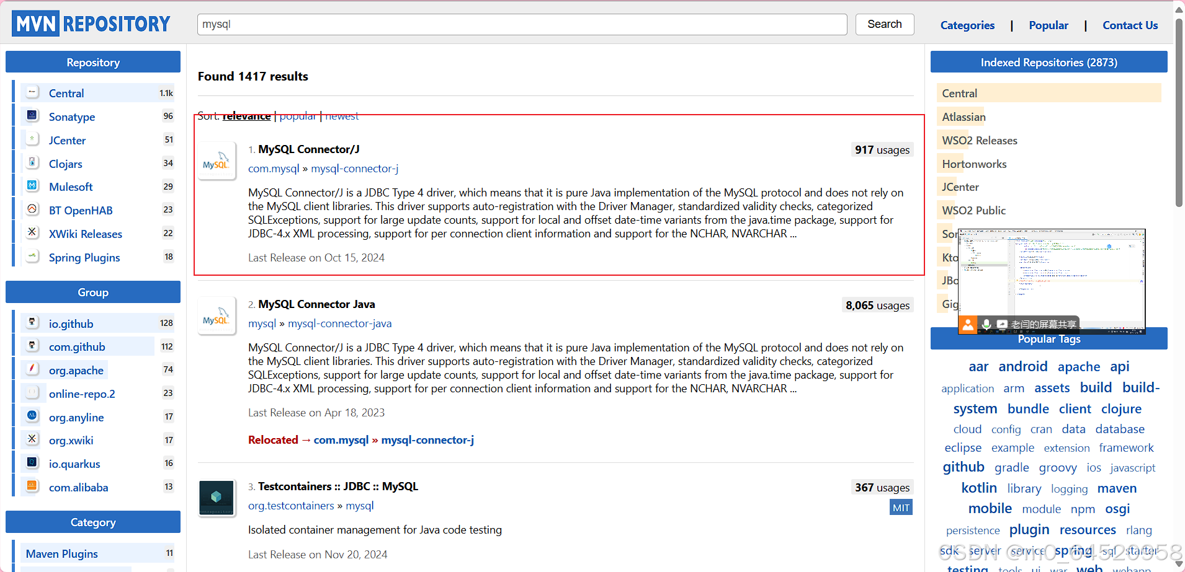Click the MIT license badge
The width and height of the screenshot is (1185, 572).
pyautogui.click(x=901, y=508)
